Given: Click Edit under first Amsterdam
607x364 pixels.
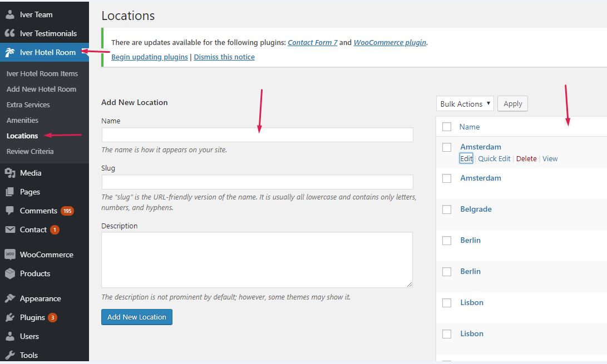Looking at the screenshot, I should click(x=466, y=158).
